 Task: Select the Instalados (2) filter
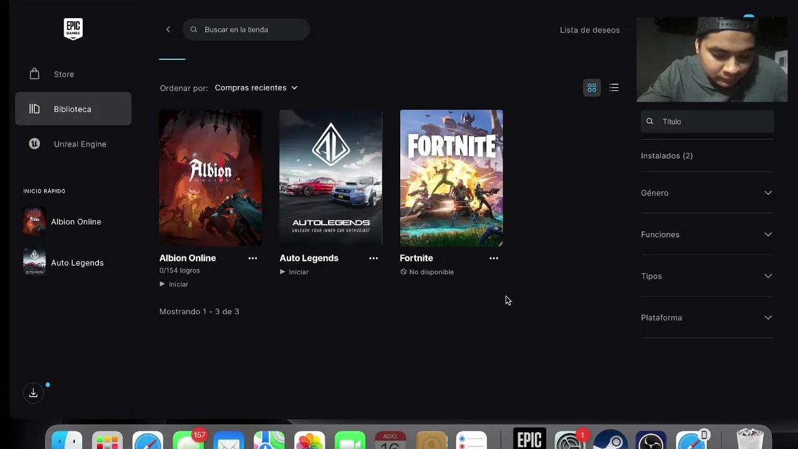click(667, 156)
